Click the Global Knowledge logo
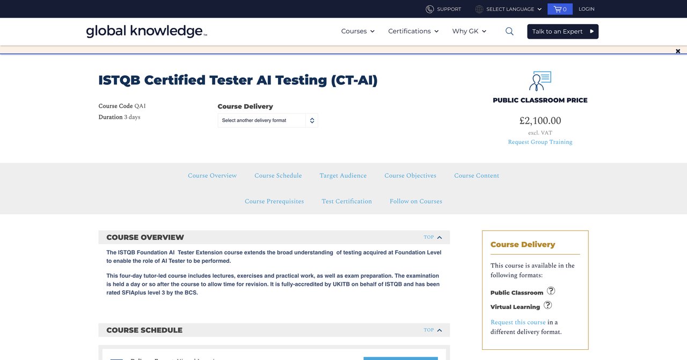Viewport: 687px width, 360px height. click(x=147, y=31)
